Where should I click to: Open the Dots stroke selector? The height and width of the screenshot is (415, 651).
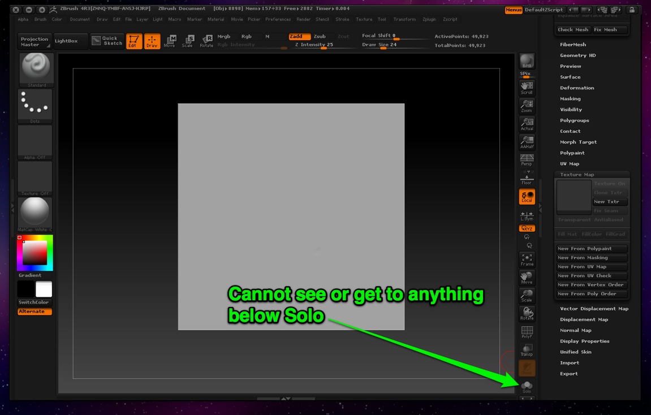pos(35,106)
